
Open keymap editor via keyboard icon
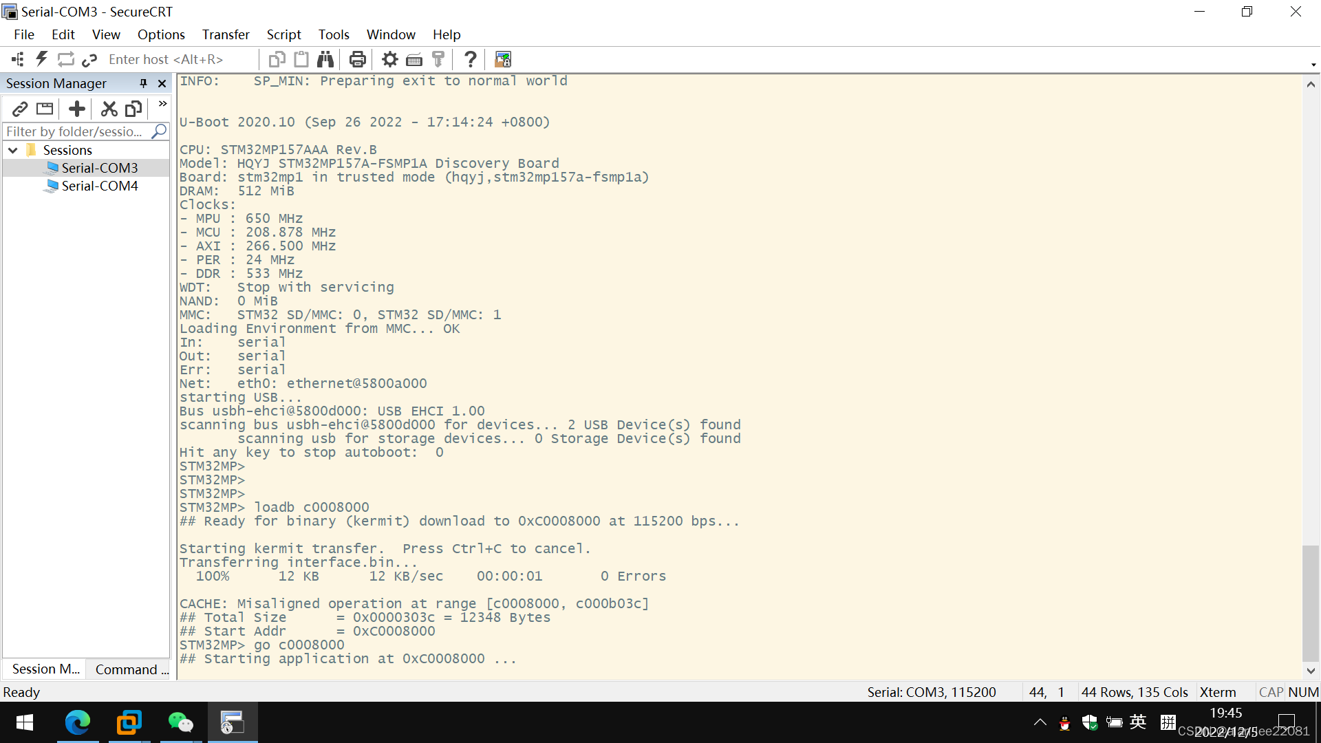[414, 59]
